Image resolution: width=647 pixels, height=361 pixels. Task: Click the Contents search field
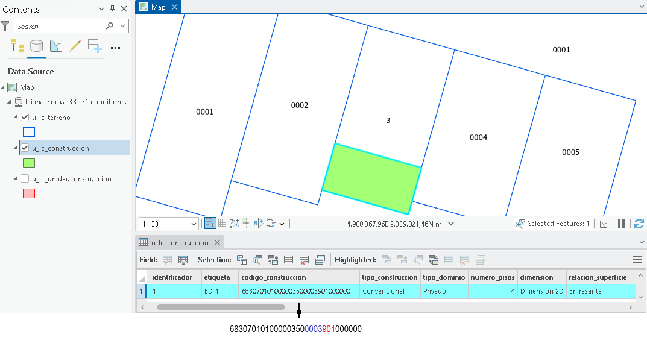(60, 26)
